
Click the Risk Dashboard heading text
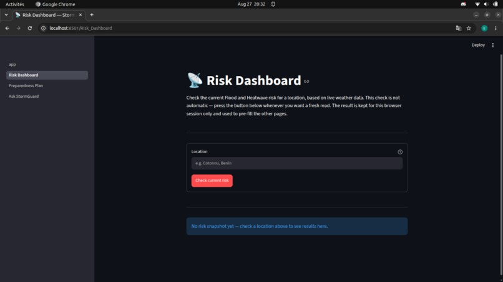[253, 80]
